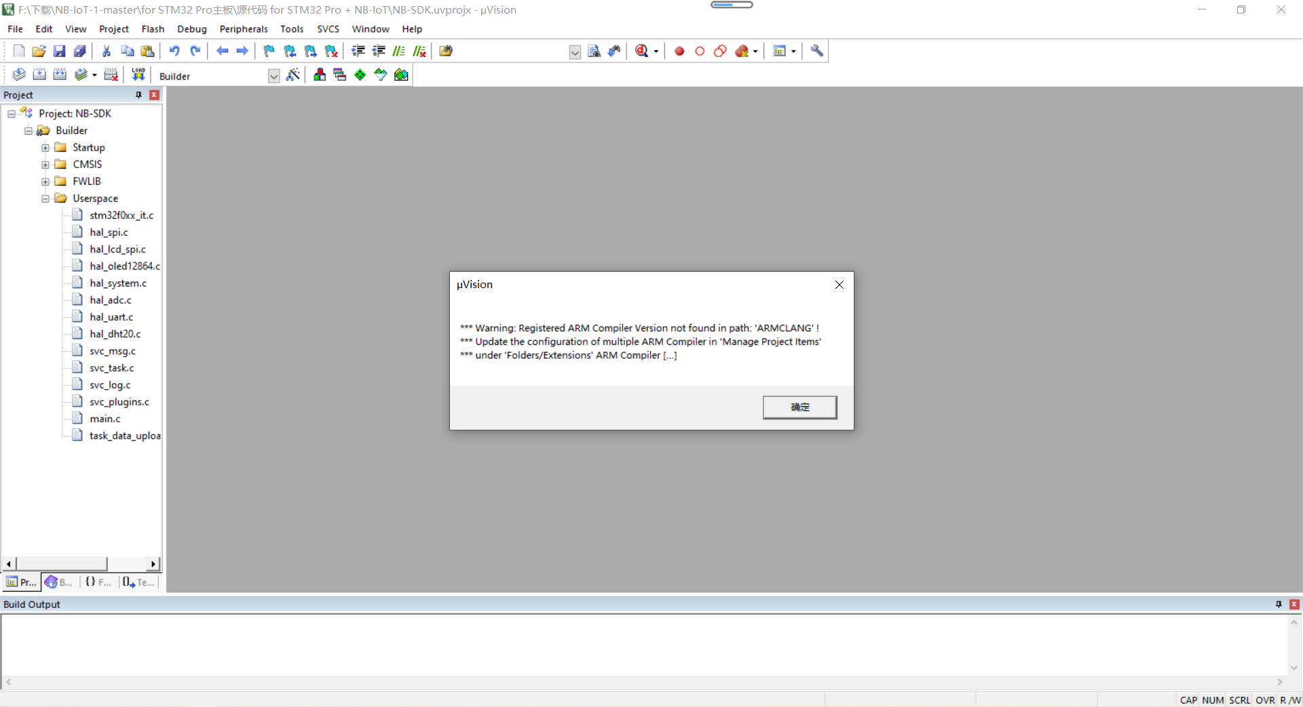Image resolution: width=1303 pixels, height=707 pixels.
Task: Clear all bookmarks
Action: click(331, 51)
